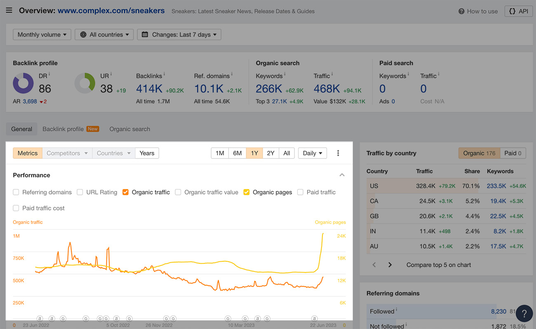Viewport: 536px width, 329px height.
Task: Collapse the Performance section
Action: (x=342, y=175)
